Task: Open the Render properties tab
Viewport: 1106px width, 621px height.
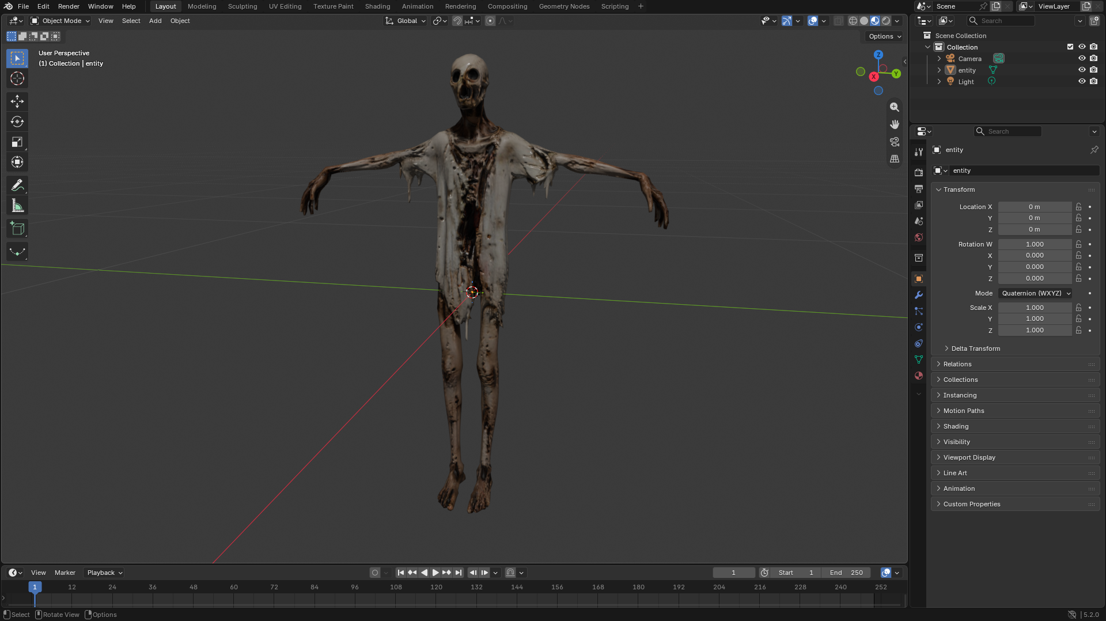Action: coord(919,173)
